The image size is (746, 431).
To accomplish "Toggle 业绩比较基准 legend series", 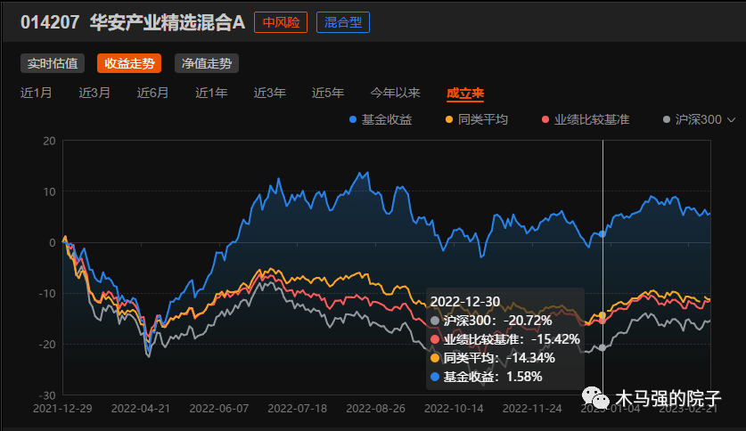I will 586,119.
